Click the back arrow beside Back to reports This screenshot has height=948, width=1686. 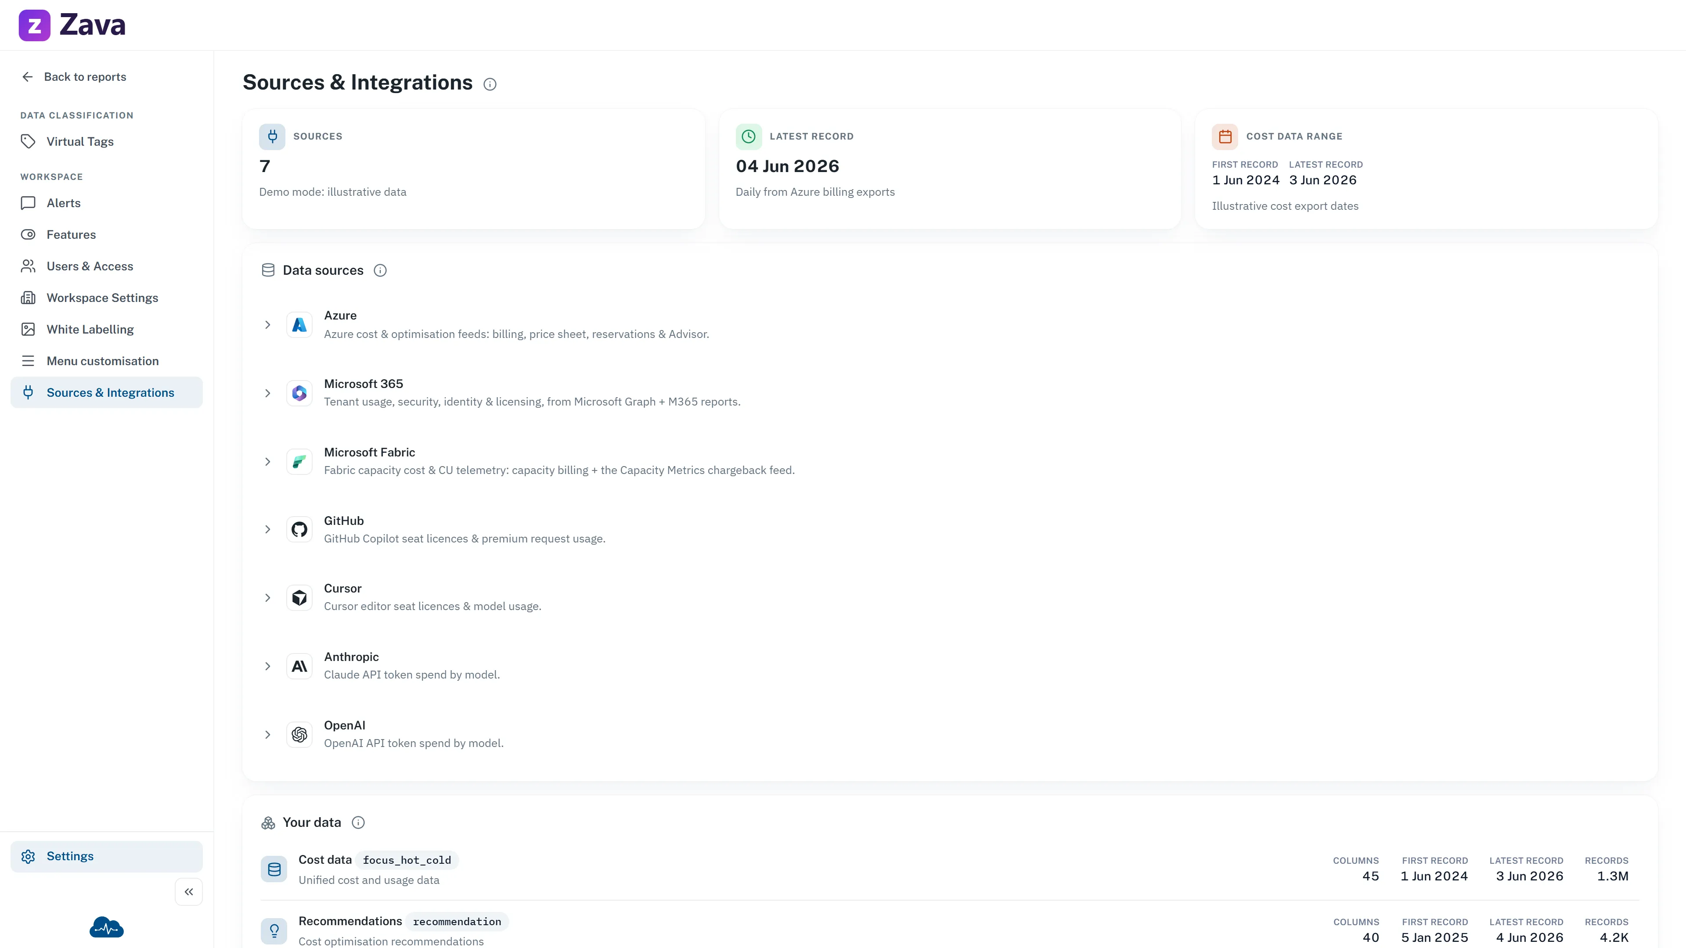pyautogui.click(x=28, y=76)
